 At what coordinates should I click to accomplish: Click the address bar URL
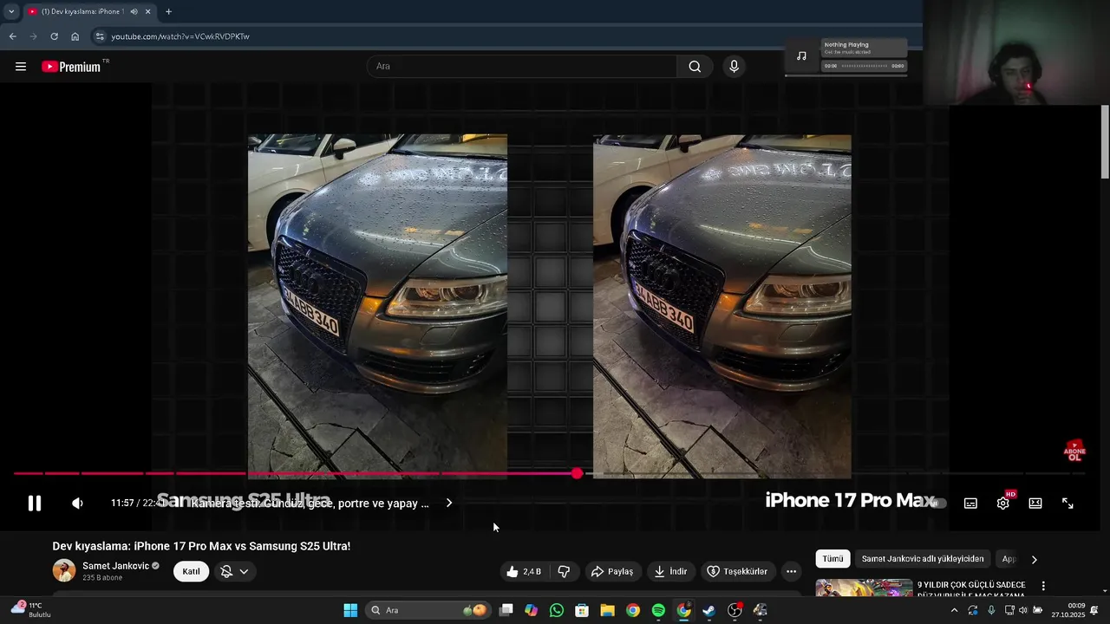point(180,36)
